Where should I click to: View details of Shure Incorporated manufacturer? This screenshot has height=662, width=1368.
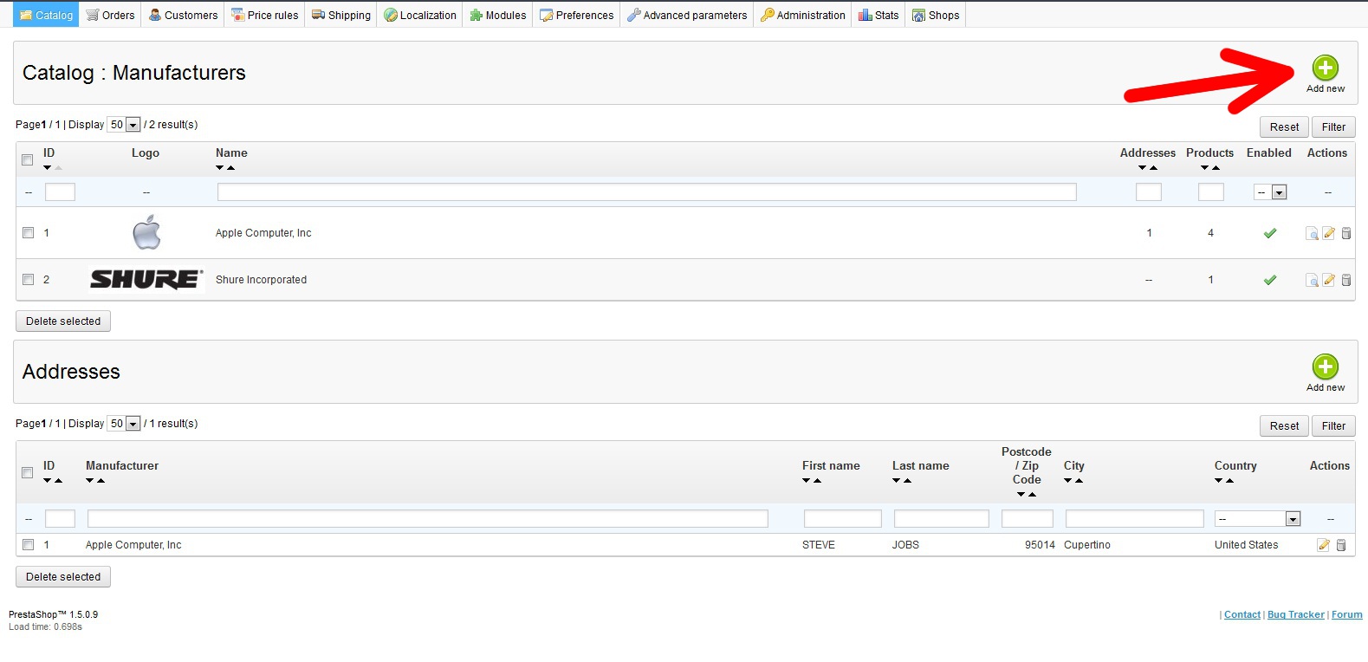(x=1312, y=280)
